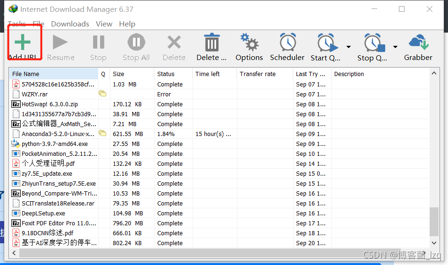448x265 pixels.
Task: Sort by the Transfer rate column header
Action: tap(264, 74)
